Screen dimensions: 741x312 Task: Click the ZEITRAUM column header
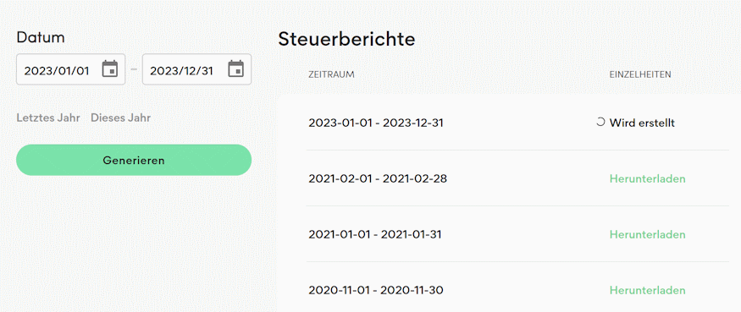pos(331,74)
